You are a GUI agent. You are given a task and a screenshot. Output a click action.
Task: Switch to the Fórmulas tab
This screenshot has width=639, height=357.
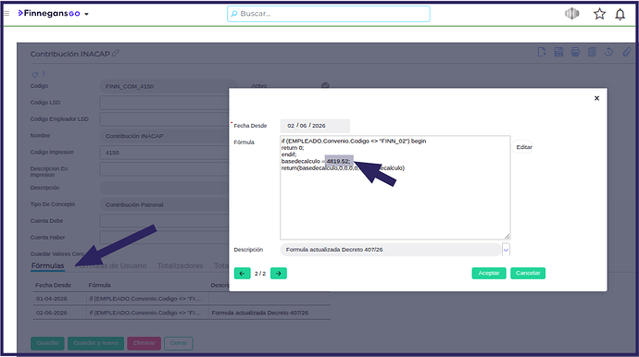[47, 265]
